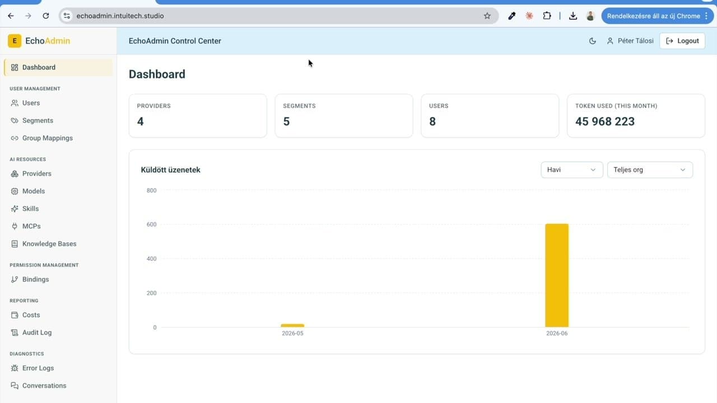Click the EchoAdmin yellow E logo
The height and width of the screenshot is (403, 717).
[x=15, y=41]
